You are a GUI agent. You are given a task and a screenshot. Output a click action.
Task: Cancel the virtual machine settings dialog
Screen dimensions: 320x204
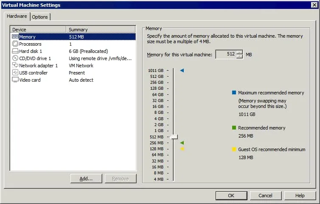(x=265, y=196)
